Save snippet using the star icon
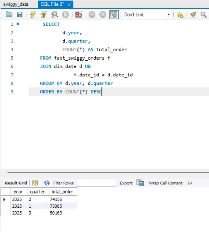 [x=180, y=15]
